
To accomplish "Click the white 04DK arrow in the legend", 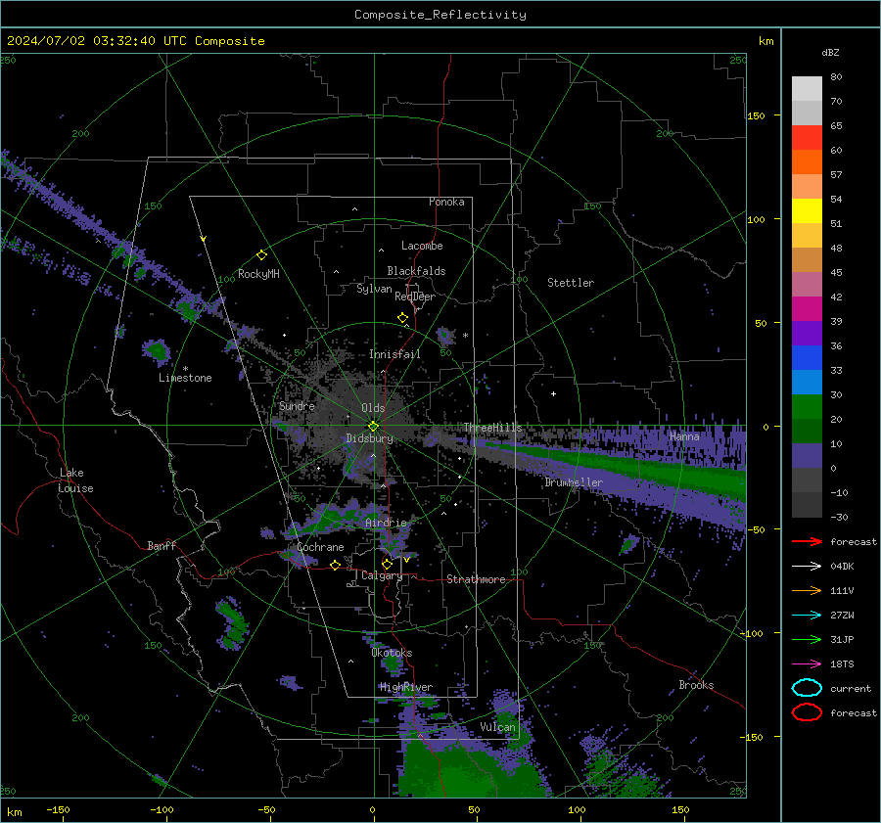I will pos(807,567).
